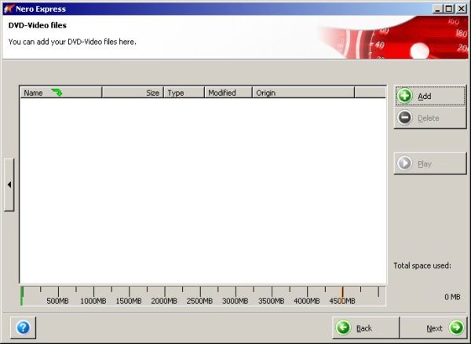Click the green used-space indicator on scale
The height and width of the screenshot is (344, 471).
coord(22,296)
